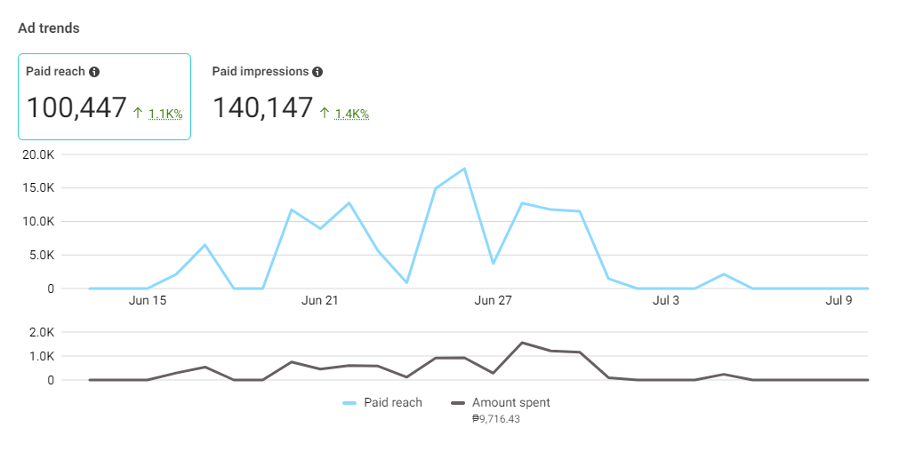Select the Paid reach metric card

(x=104, y=97)
